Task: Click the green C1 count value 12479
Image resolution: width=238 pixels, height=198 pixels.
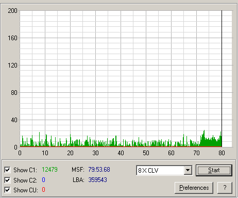Action: pyautogui.click(x=49, y=170)
